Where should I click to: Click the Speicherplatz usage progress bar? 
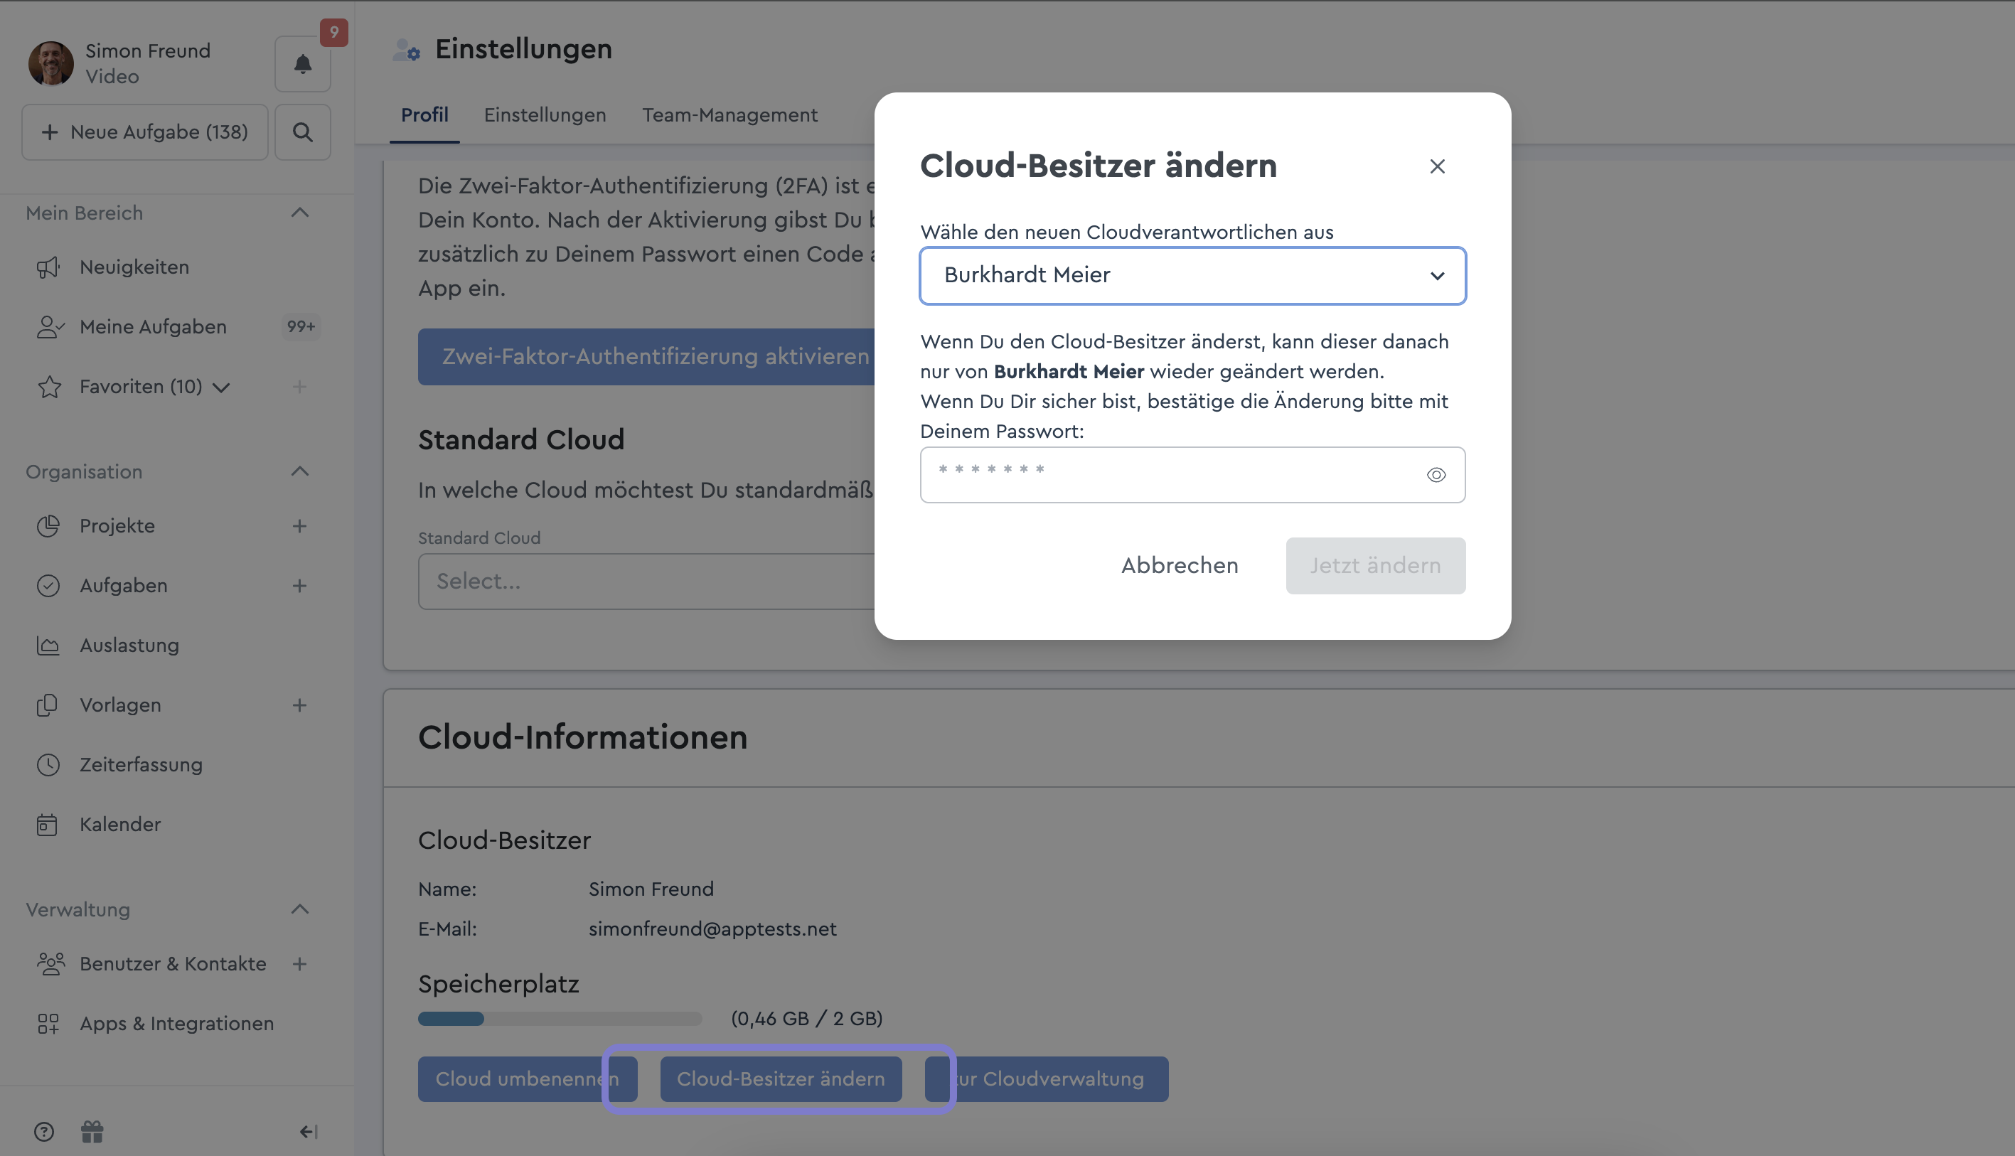[x=560, y=1019]
